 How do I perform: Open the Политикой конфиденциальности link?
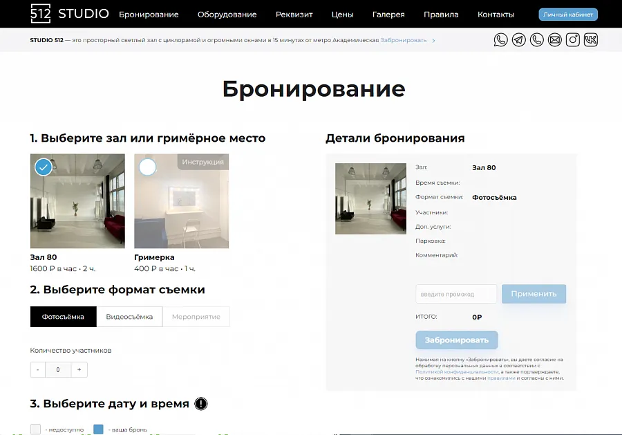pos(457,372)
